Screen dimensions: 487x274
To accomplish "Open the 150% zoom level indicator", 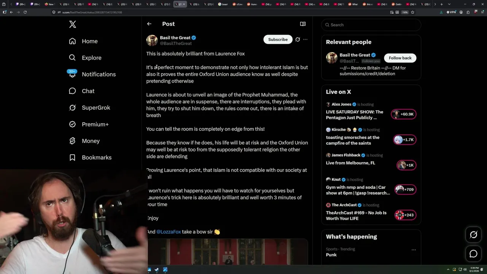I will click(405, 12).
